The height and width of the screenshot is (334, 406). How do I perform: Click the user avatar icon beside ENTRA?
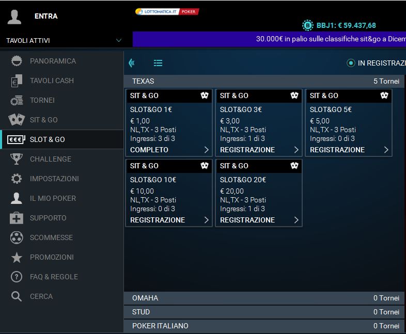(14, 17)
